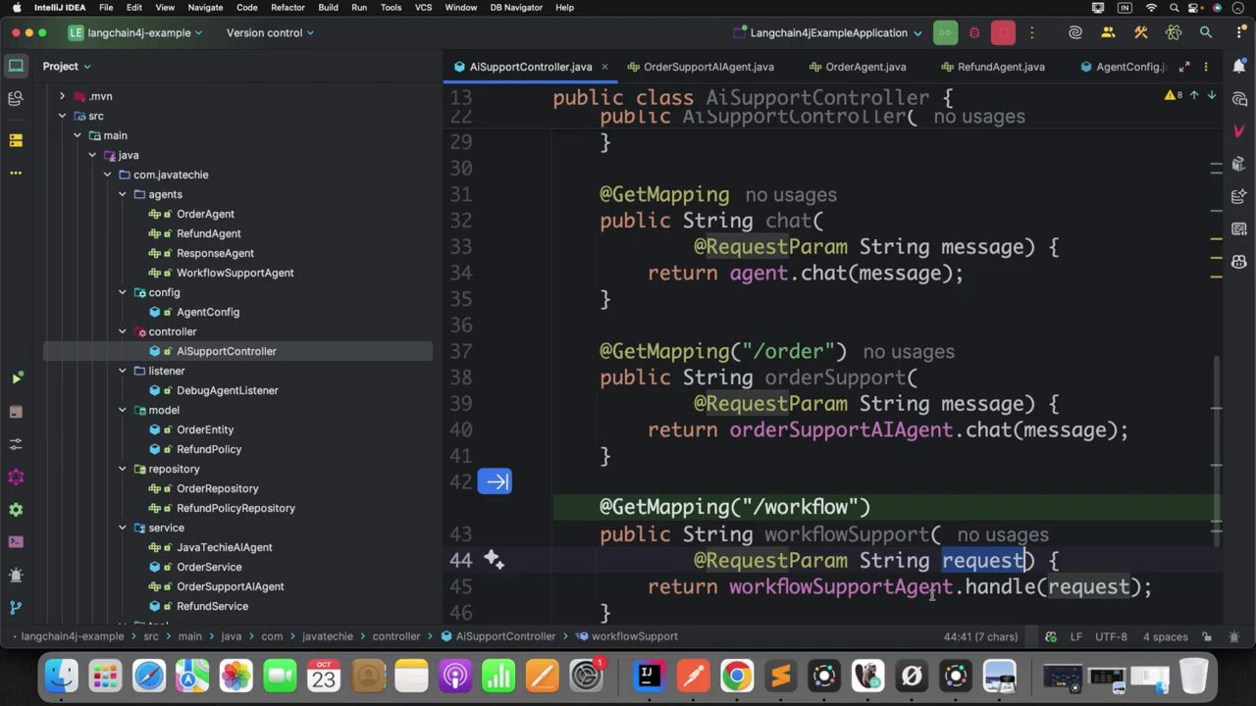The image size is (1256, 706).
Task: Open the Project tool window icon
Action: tap(16, 66)
